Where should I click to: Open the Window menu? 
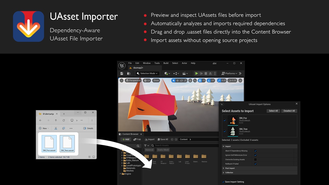point(147,63)
